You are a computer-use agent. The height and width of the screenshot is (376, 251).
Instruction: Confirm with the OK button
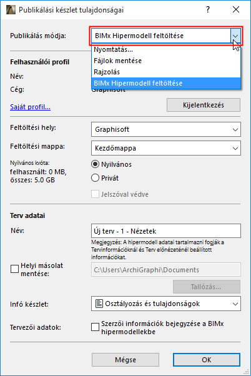click(x=207, y=360)
